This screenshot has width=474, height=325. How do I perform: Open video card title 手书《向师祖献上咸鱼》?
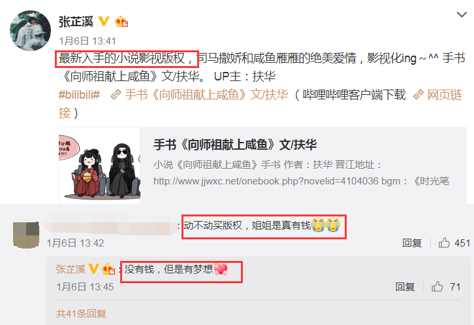pyautogui.click(x=235, y=145)
